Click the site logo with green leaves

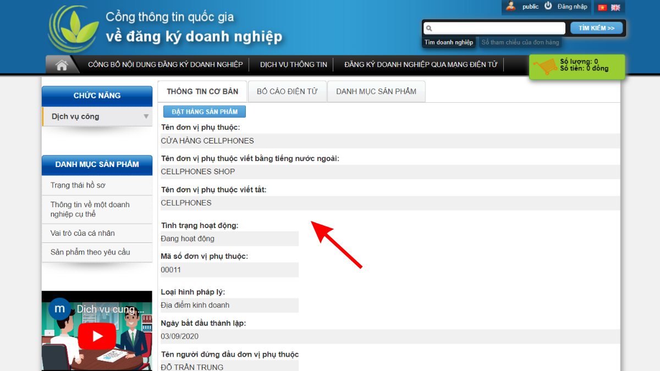point(74,29)
